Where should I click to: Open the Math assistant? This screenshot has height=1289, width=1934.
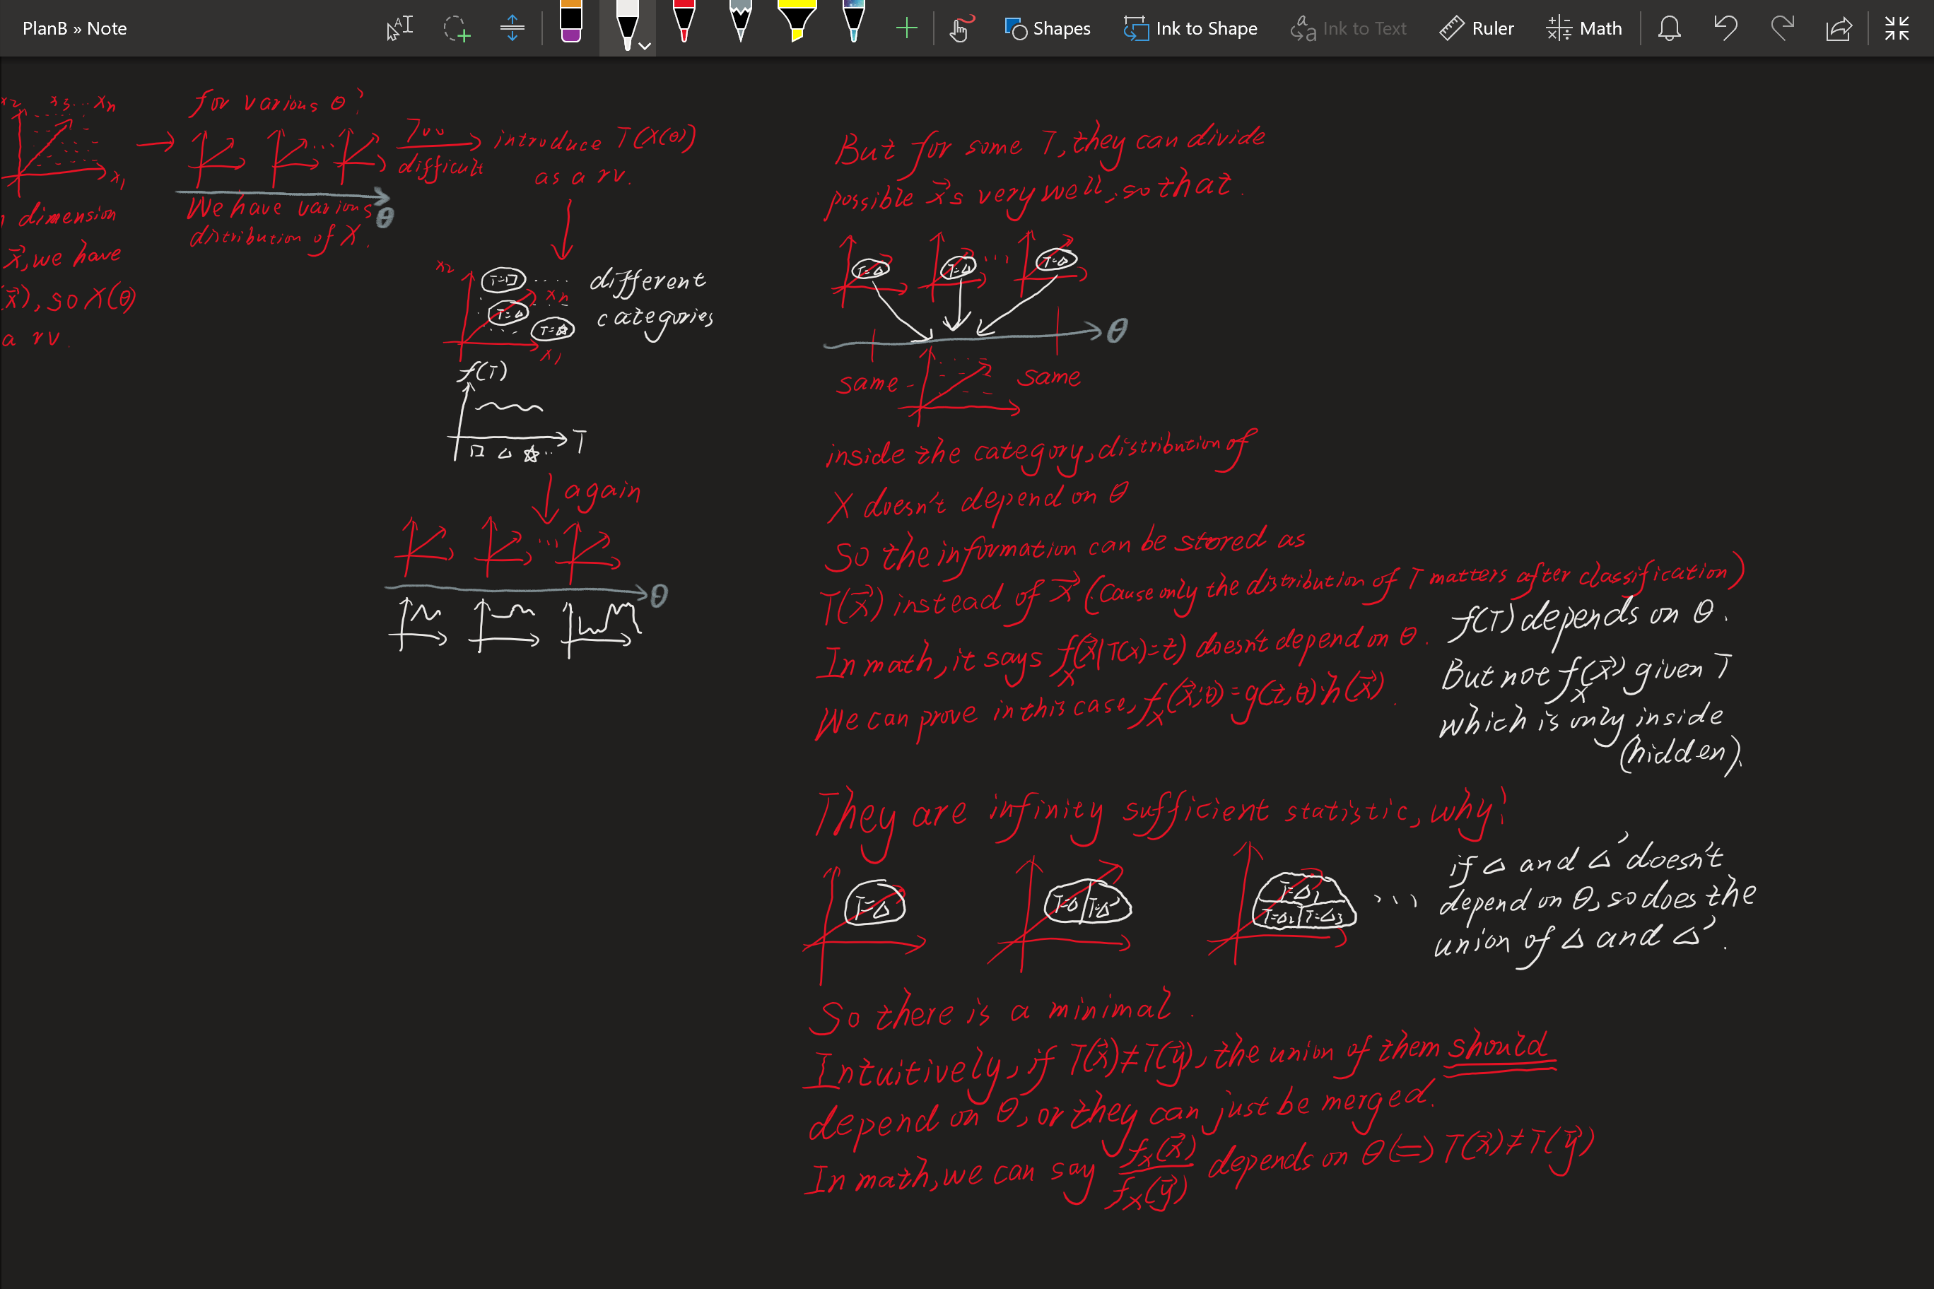tap(1583, 29)
